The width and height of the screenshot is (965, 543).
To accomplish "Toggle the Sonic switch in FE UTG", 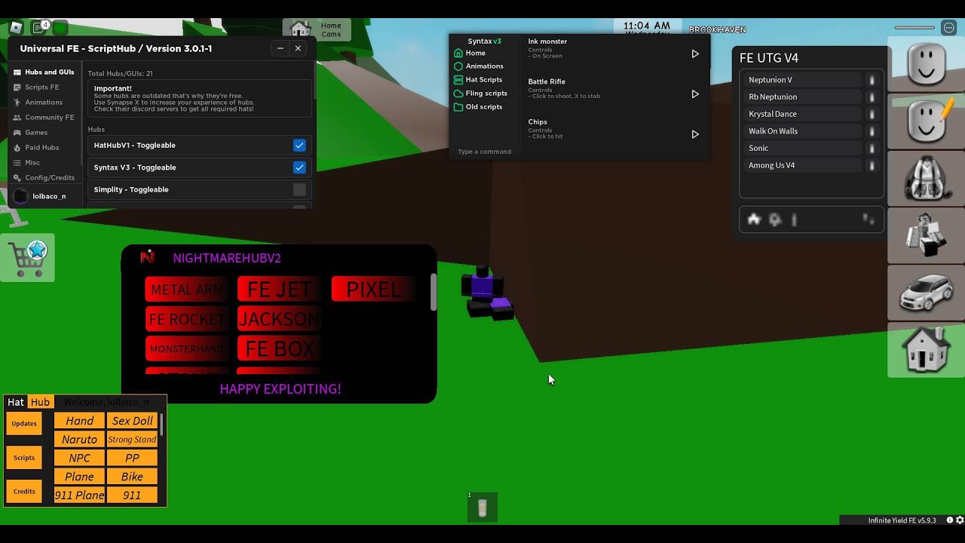I will pyautogui.click(x=872, y=148).
